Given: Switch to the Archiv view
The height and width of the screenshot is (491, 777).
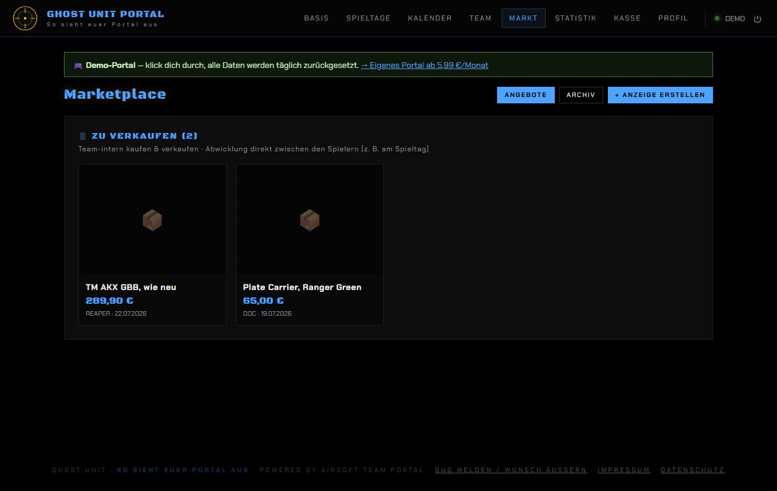Looking at the screenshot, I should 581,95.
